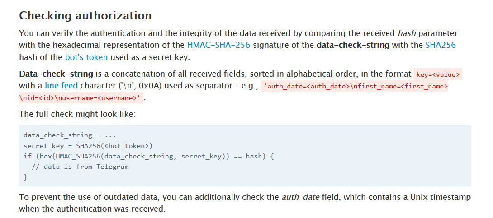Click the \nid=<id>\nusername=<username> inline code
493x218 pixels.
80,98
